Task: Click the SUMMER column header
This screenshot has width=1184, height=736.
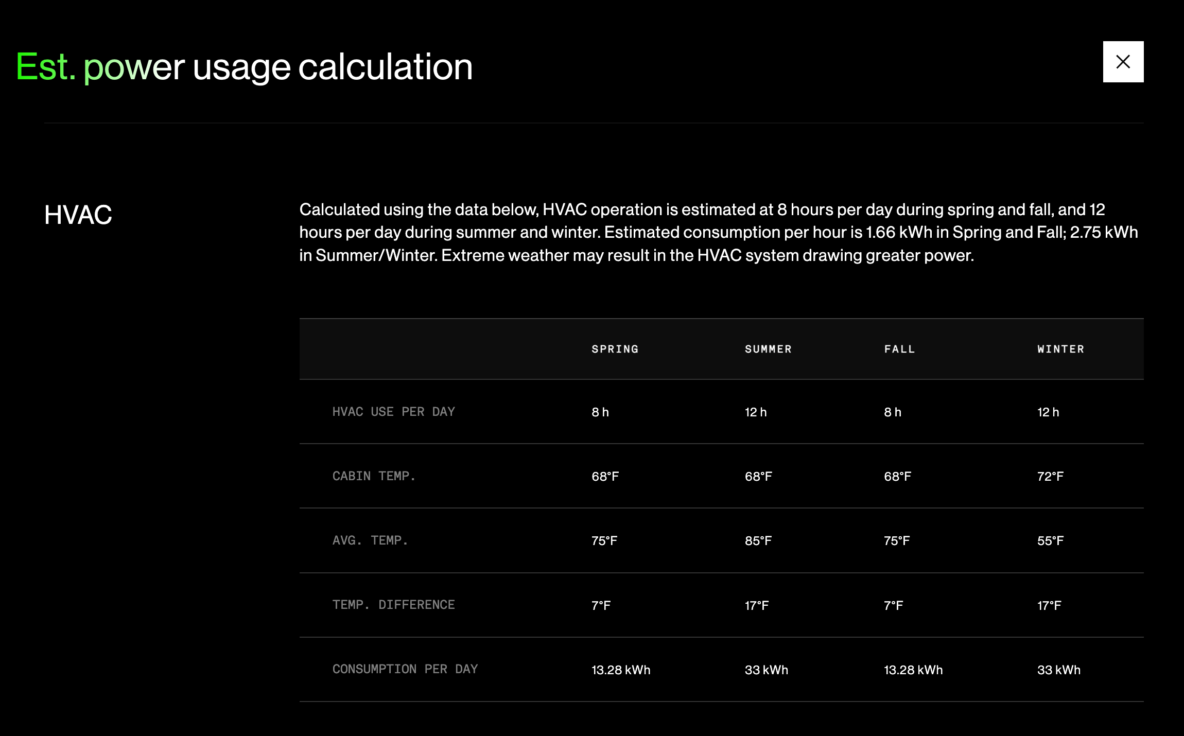Action: tap(768, 349)
